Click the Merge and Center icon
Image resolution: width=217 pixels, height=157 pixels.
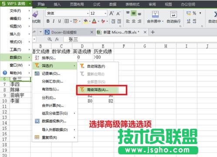pyautogui.click(x=155, y=14)
